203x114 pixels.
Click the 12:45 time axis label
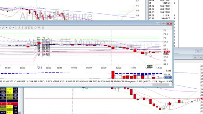159,68
